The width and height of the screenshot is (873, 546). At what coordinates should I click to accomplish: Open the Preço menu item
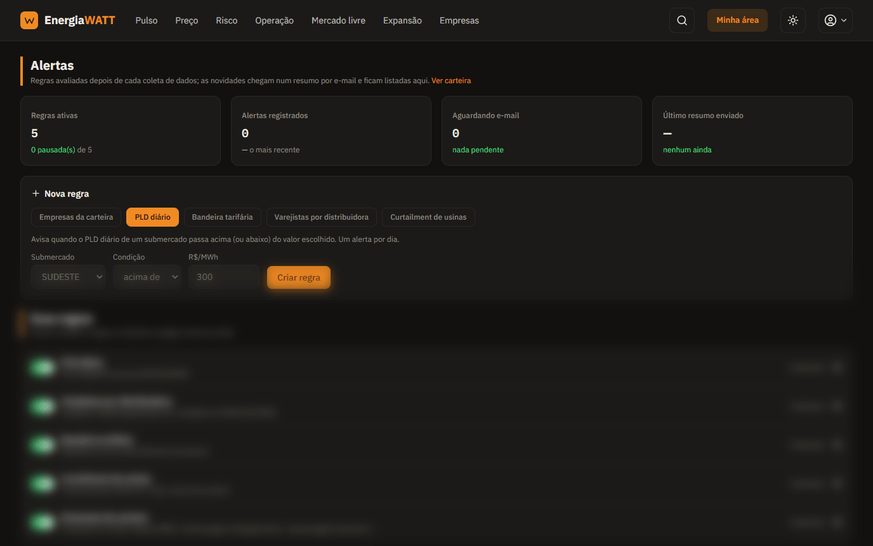[187, 20]
